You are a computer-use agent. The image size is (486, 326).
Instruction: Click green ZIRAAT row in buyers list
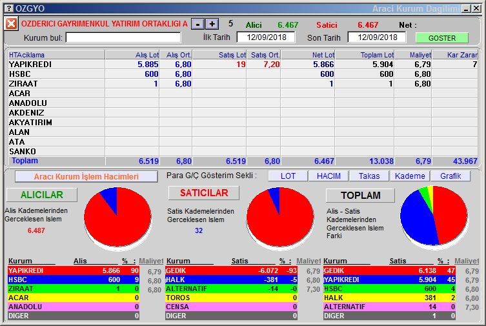point(74,289)
